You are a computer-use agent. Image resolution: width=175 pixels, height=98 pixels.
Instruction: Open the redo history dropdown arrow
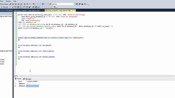[x=40, y=4]
